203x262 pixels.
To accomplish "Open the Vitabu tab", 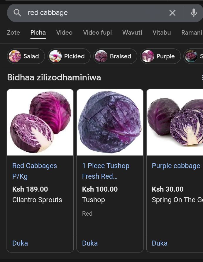I will point(162,33).
